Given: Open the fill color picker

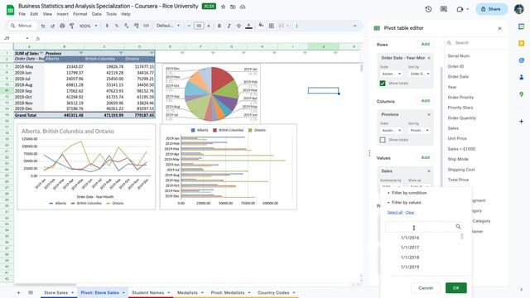Looking at the screenshot, I should tap(261, 26).
